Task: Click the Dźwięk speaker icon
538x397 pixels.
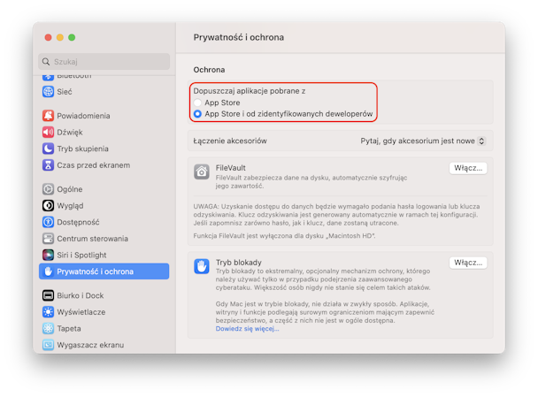Action: 48,132
